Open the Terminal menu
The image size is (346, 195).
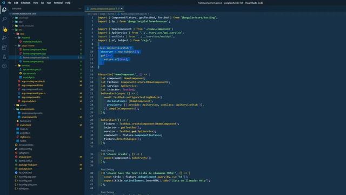tap(58, 3)
